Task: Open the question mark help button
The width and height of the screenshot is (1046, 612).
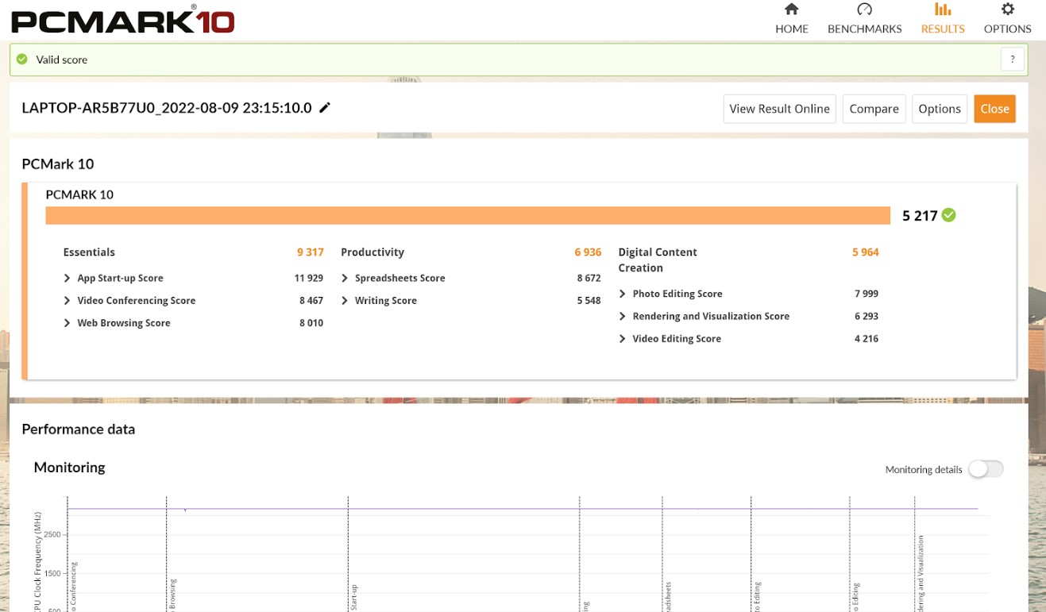Action: click(x=1012, y=60)
